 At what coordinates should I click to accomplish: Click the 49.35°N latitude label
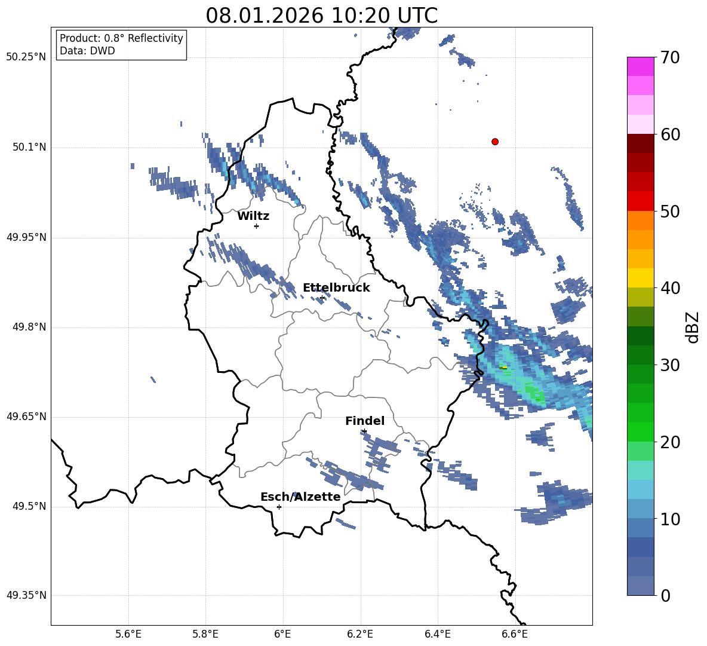click(26, 595)
